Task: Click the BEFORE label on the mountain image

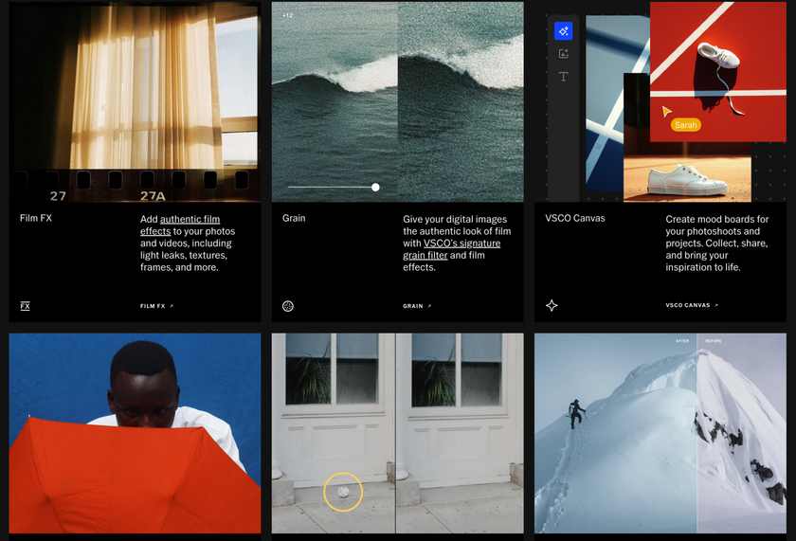Action: click(714, 340)
